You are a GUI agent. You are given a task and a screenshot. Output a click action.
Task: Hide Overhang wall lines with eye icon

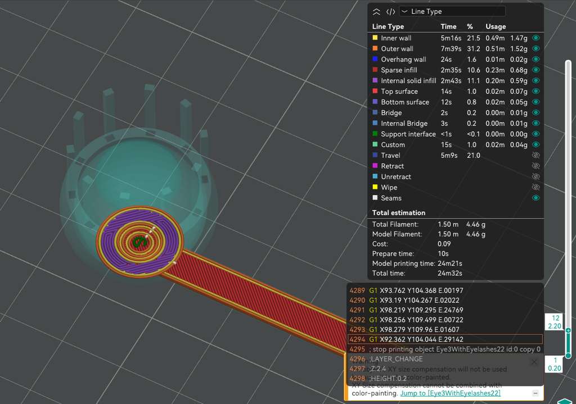535,59
